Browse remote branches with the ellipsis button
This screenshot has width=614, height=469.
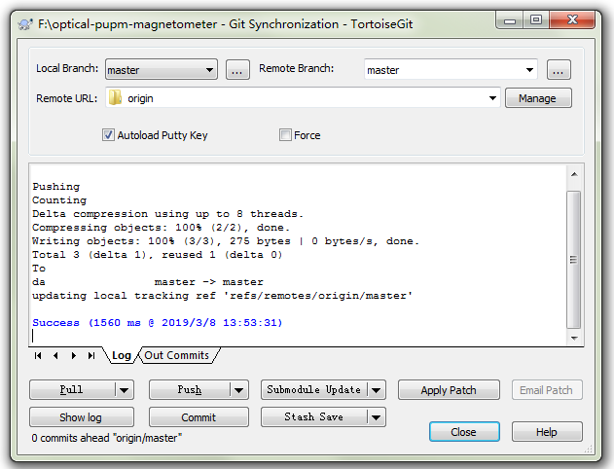[x=559, y=70]
